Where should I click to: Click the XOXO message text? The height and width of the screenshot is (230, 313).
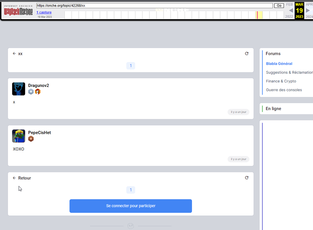point(18,149)
